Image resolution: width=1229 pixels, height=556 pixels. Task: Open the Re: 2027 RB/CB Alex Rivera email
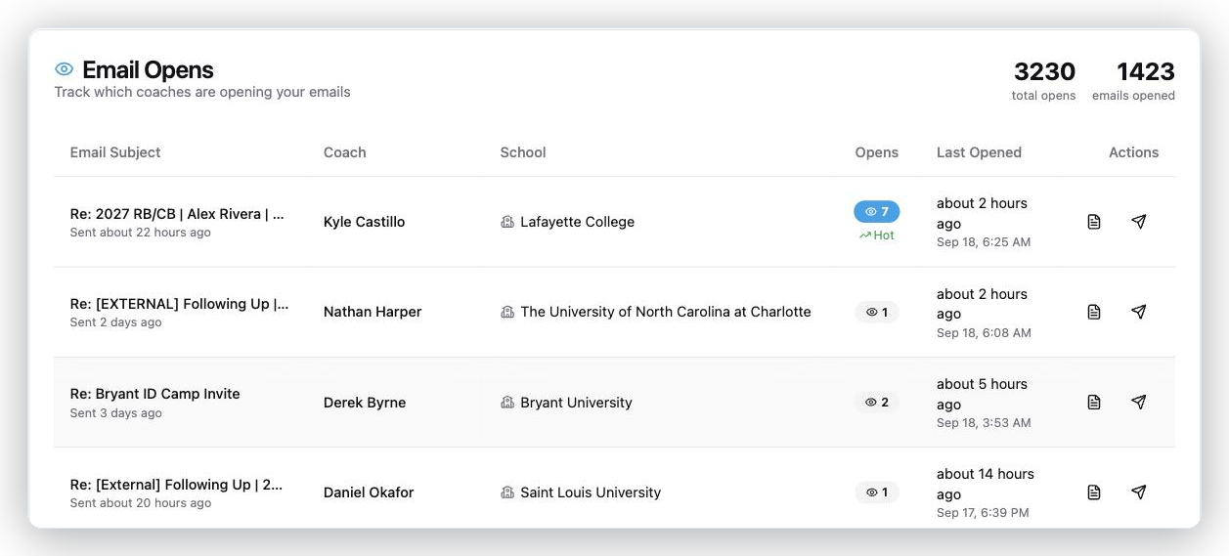click(x=177, y=214)
